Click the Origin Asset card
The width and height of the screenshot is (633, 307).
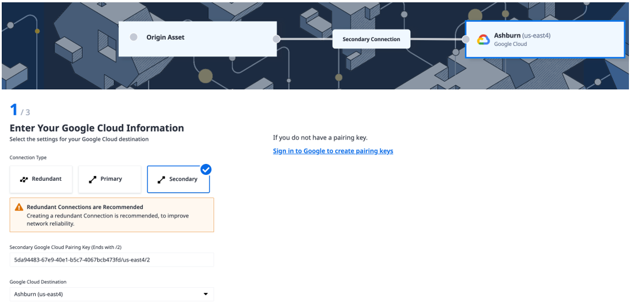click(197, 39)
